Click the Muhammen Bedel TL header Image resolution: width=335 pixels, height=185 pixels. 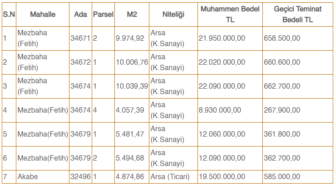click(230, 14)
